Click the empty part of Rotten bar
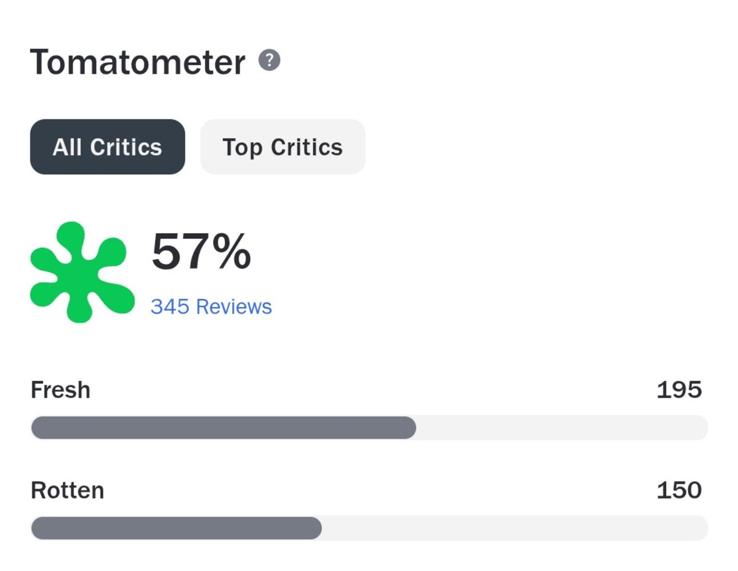Image resolution: width=738 pixels, height=571 pixels. coord(515,528)
